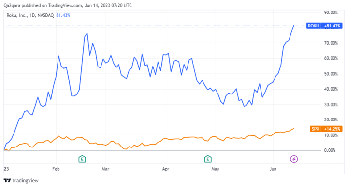Click the 50.00% price scale label

click(331, 74)
